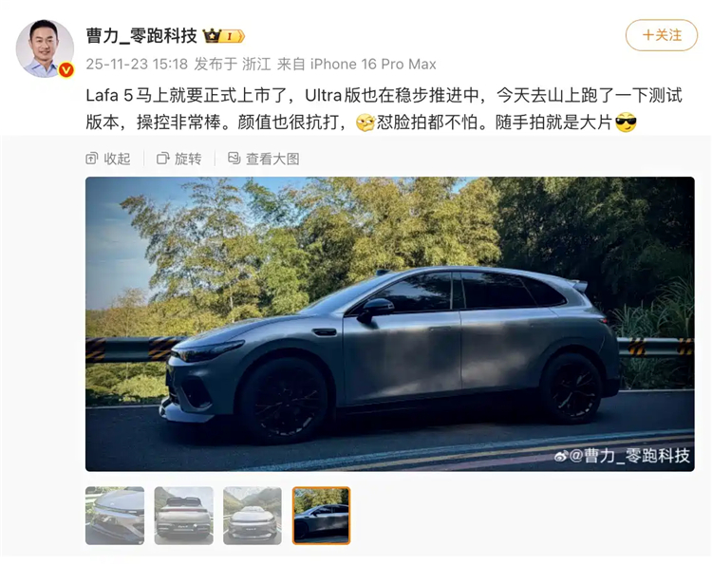Click the 收起 text to collapse image

click(x=117, y=159)
